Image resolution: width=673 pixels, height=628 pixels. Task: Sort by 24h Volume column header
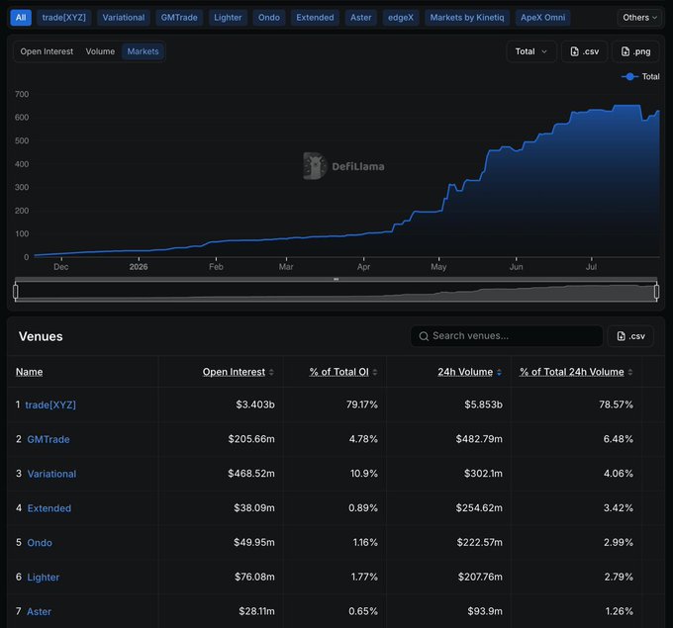pyautogui.click(x=465, y=372)
